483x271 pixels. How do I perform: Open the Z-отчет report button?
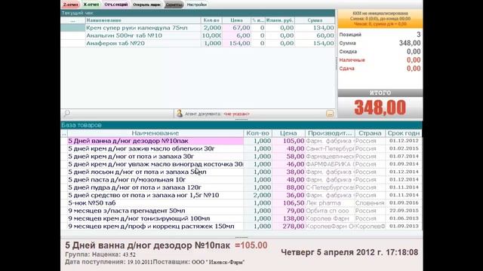point(70,5)
